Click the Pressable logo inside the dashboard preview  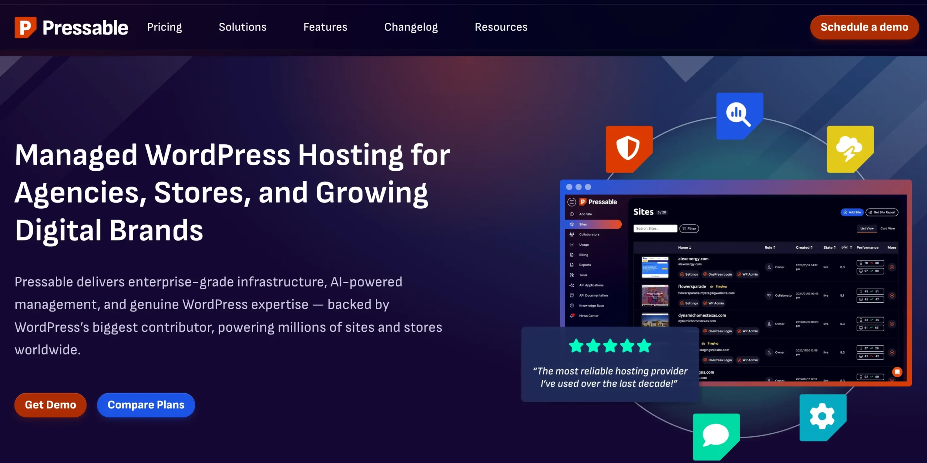[598, 202]
